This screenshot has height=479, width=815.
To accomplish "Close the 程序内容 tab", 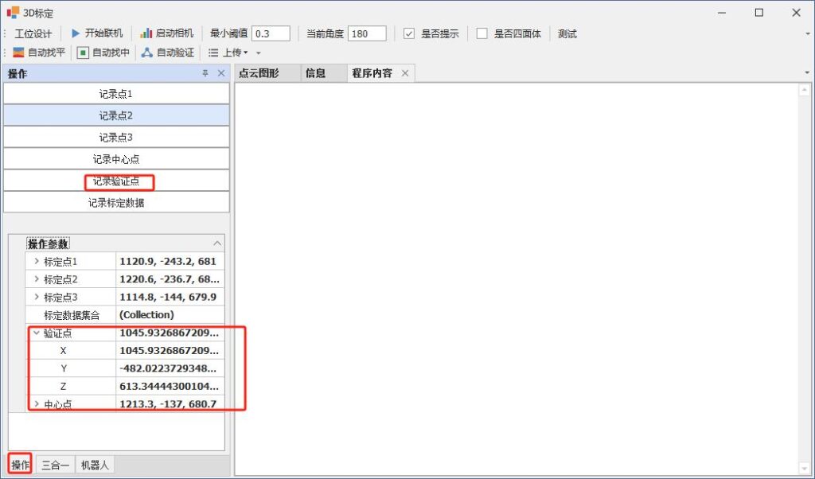I will (x=404, y=73).
